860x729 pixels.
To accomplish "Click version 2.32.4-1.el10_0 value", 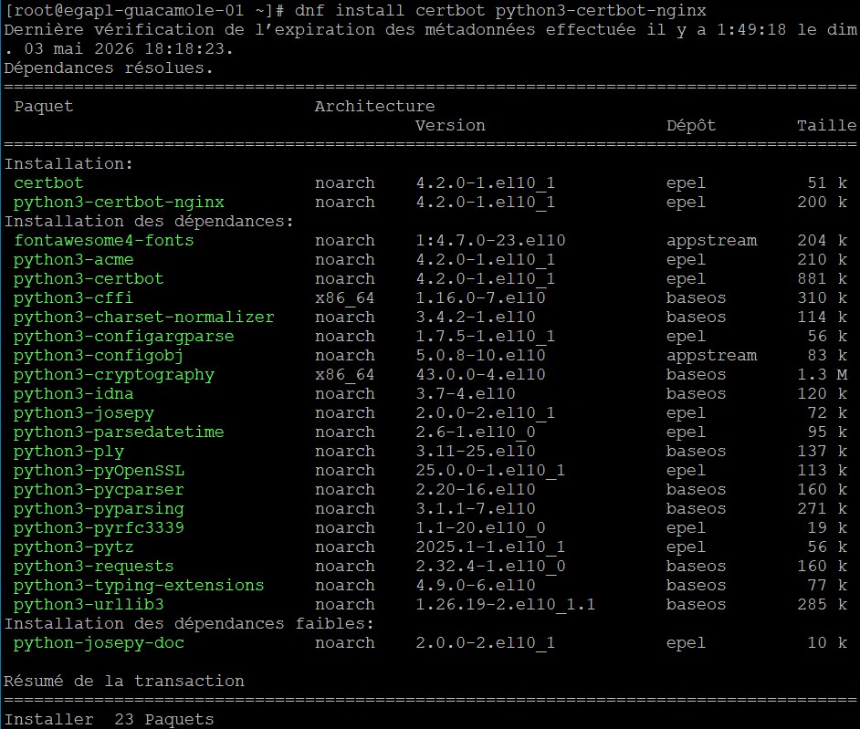I will [x=490, y=567].
